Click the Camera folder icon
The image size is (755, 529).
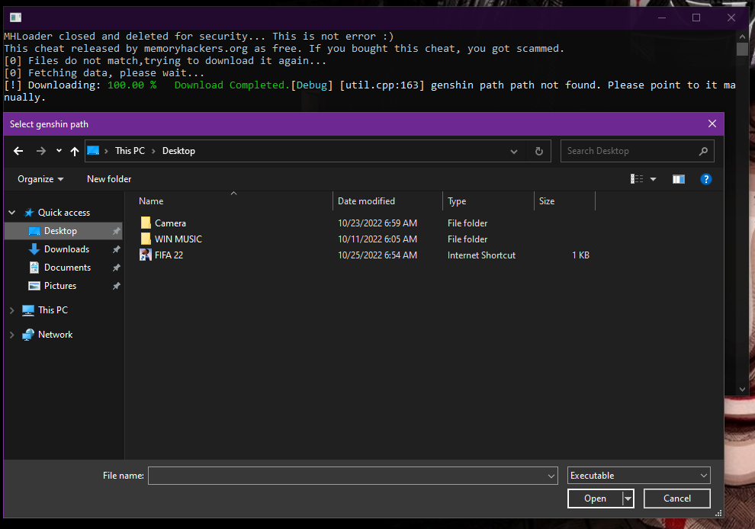[146, 223]
